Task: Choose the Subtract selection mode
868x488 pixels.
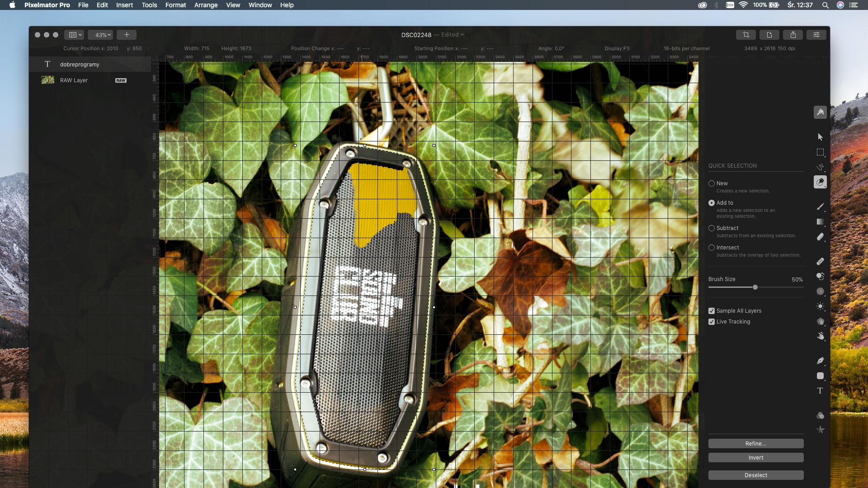Action: (x=712, y=228)
